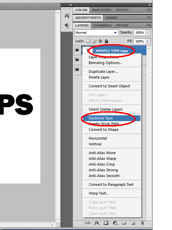Open the Paragraph panel icon
172x230 pixels.
(x=67, y=26)
